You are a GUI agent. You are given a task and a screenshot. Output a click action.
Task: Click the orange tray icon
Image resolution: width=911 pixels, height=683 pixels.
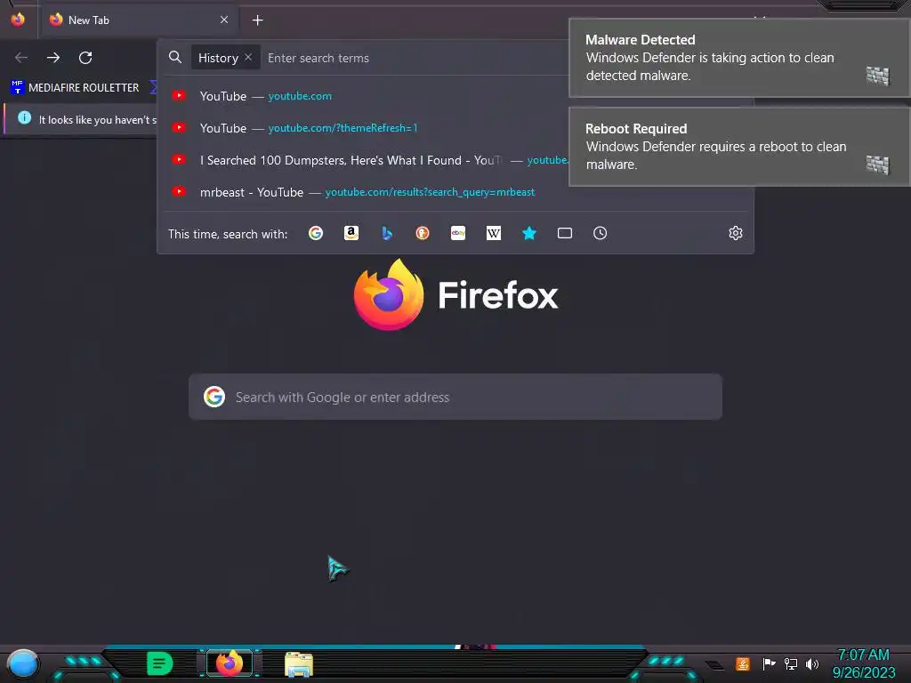tap(743, 663)
